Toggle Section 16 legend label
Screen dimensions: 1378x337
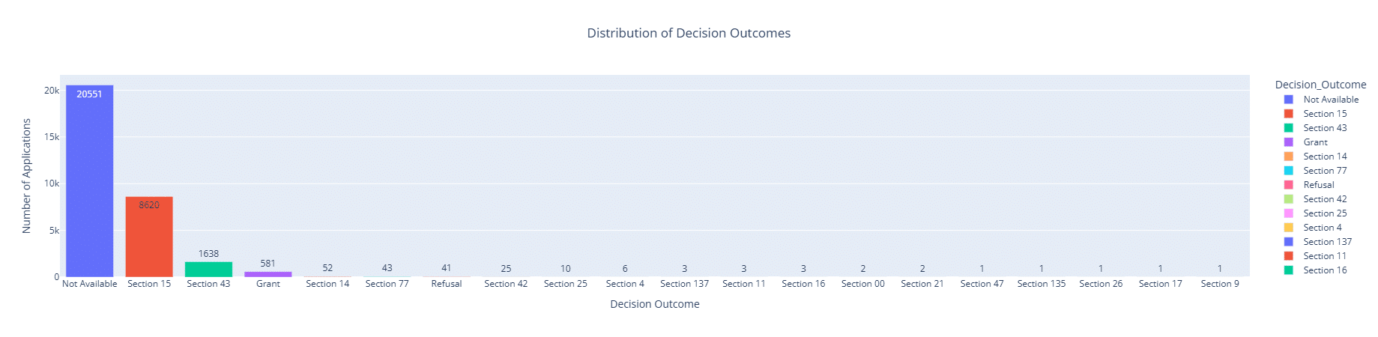1324,270
